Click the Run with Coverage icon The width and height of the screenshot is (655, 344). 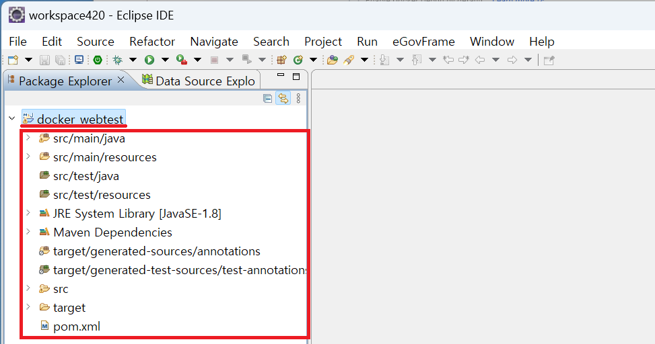tap(181, 60)
